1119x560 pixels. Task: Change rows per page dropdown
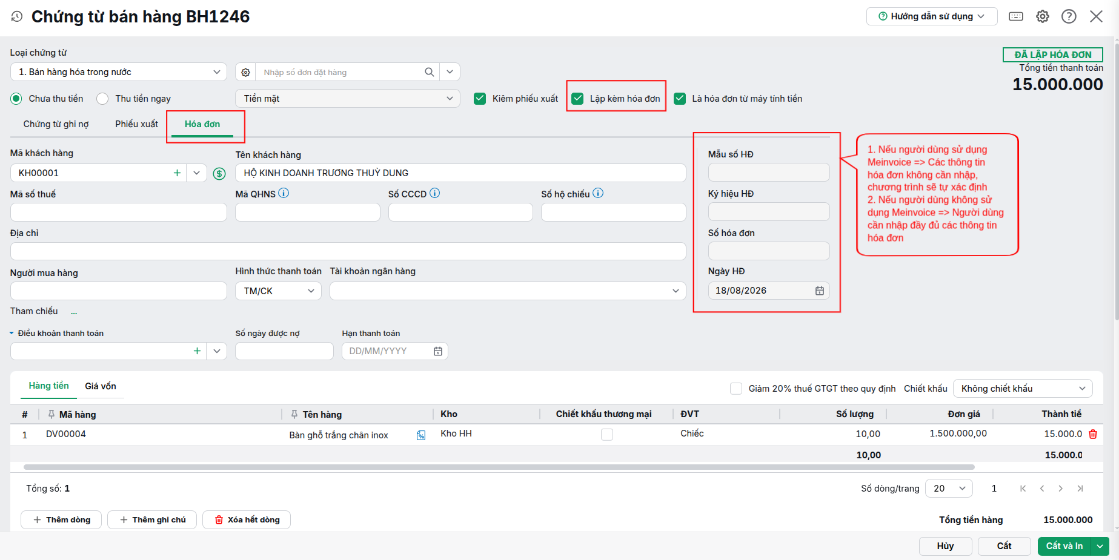coord(949,489)
